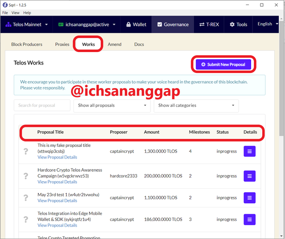Click the Tools gear icon

click(x=232, y=24)
